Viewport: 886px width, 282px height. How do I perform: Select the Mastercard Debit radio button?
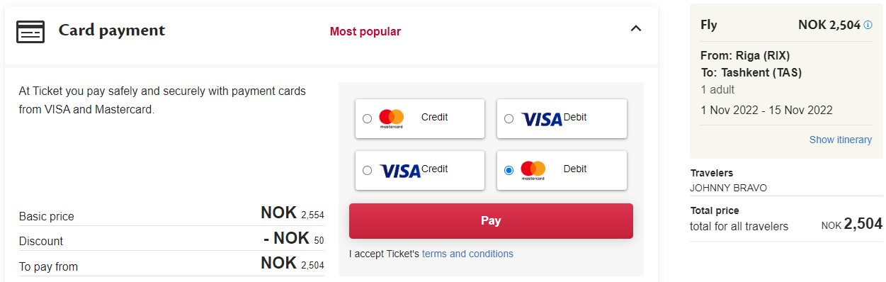pyautogui.click(x=509, y=170)
